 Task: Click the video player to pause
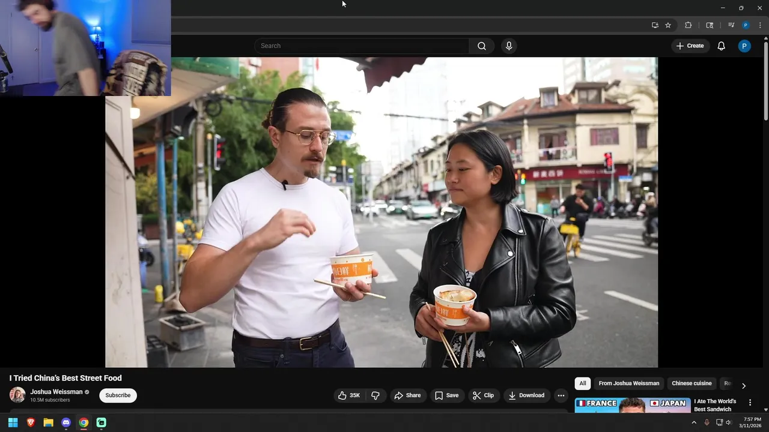(381, 212)
